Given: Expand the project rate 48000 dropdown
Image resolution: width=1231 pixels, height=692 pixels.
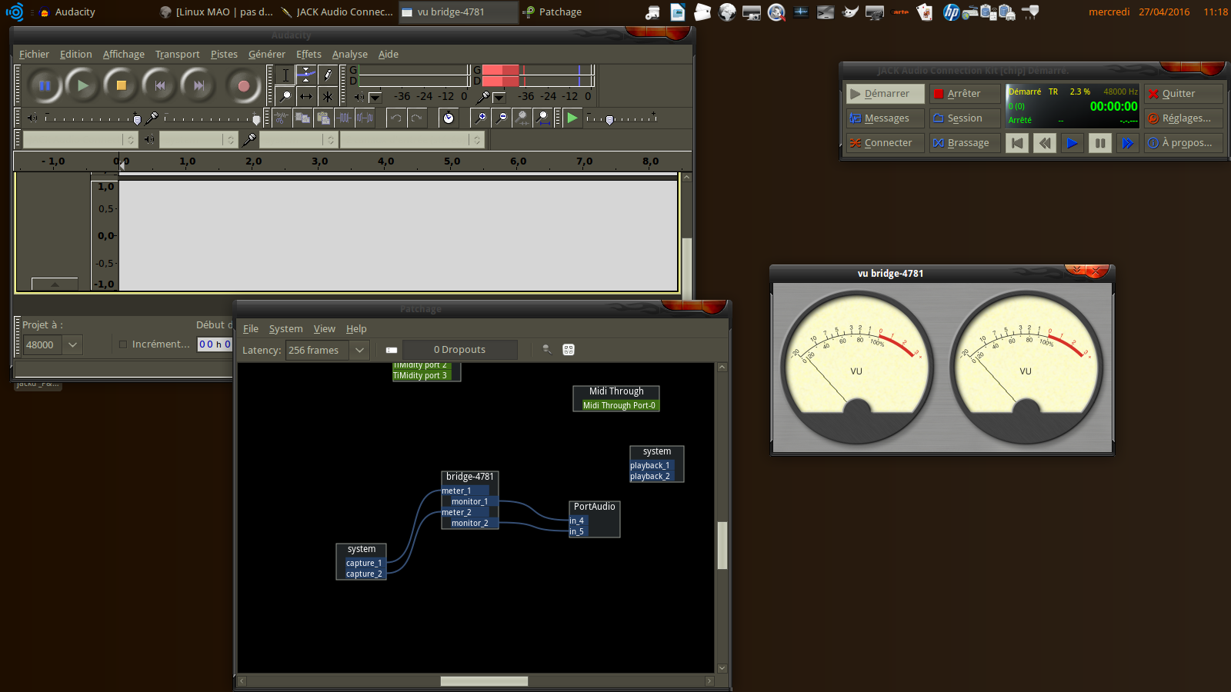Looking at the screenshot, I should [x=72, y=344].
